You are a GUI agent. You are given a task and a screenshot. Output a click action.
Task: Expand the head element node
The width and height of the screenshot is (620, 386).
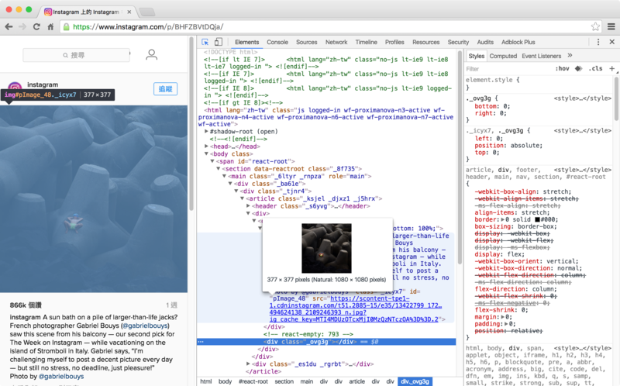tap(206, 146)
